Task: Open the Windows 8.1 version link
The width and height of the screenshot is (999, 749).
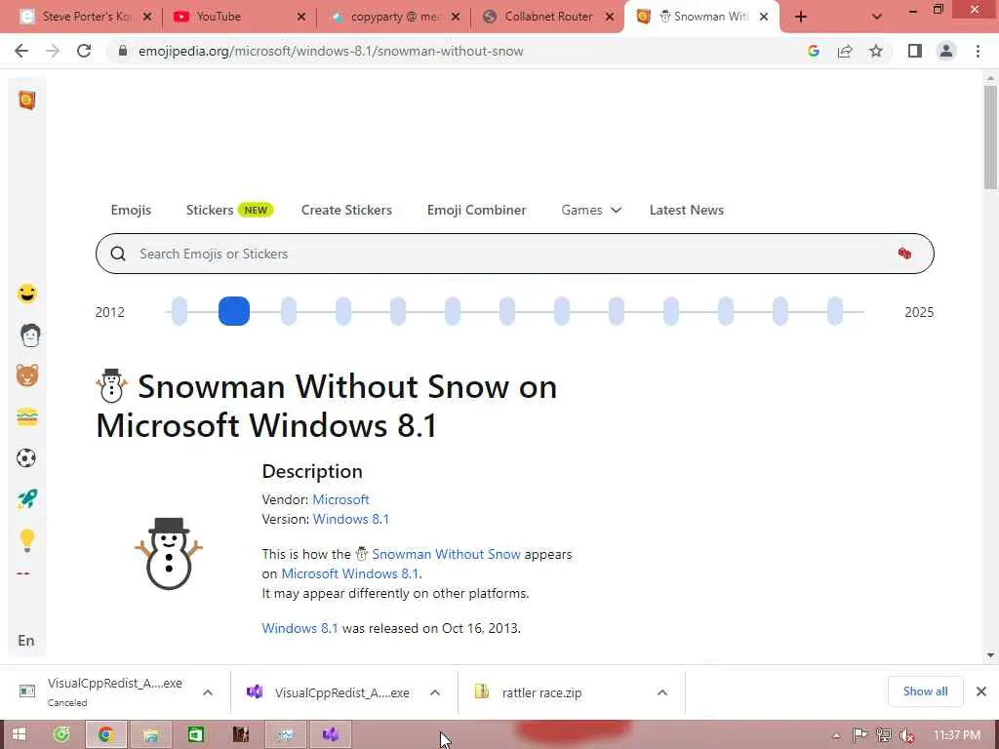Action: click(351, 519)
